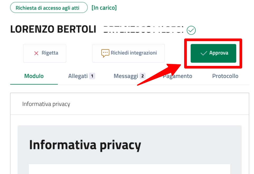Click the applicant name Lorenzo Bertoli
Screen dimensions: 254x174
[53, 30]
